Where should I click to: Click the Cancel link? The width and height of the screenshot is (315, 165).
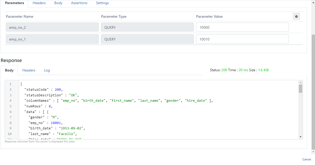307,159
